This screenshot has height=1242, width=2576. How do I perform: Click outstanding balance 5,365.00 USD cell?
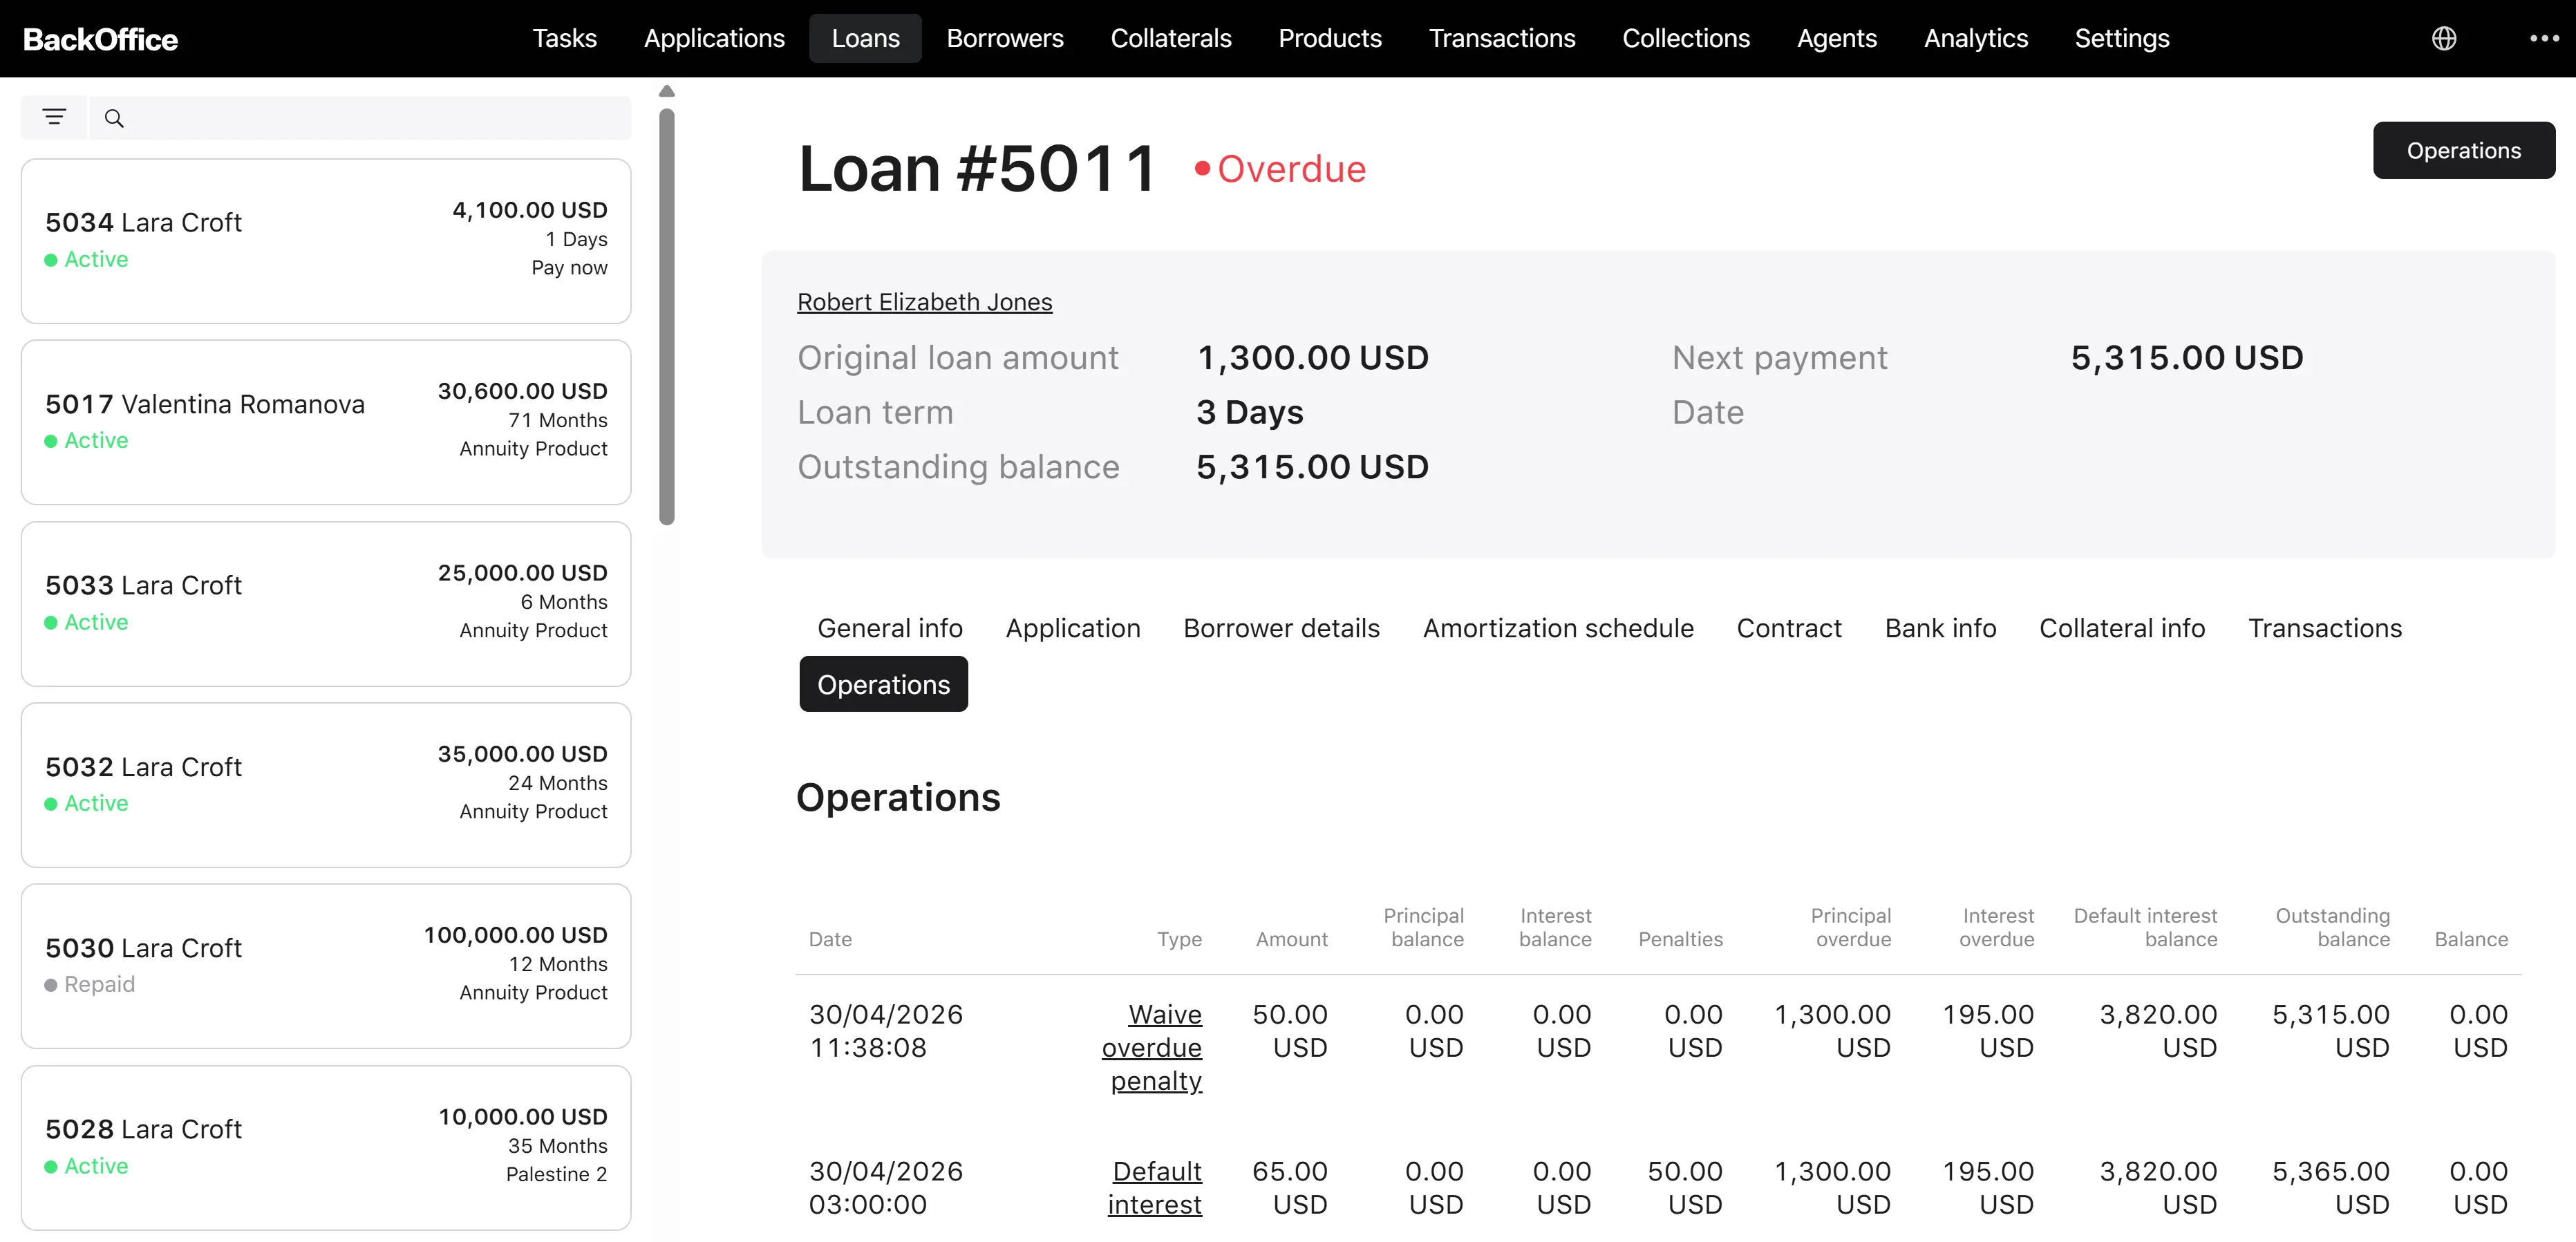(2331, 1187)
